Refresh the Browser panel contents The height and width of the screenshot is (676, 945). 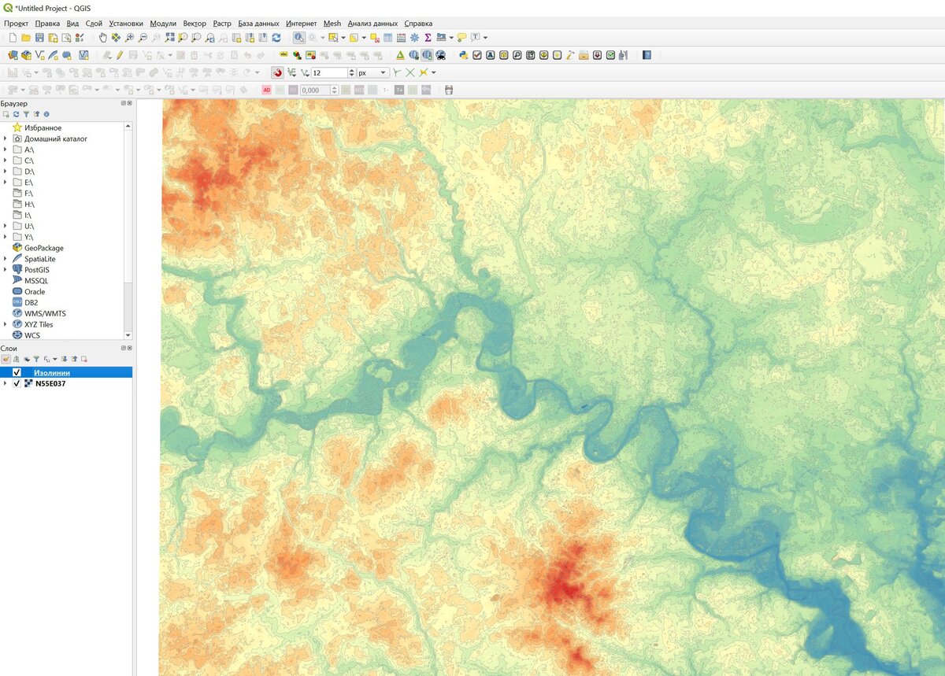[x=16, y=114]
